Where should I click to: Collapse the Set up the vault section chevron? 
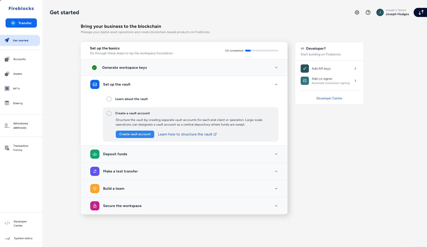pyautogui.click(x=276, y=84)
